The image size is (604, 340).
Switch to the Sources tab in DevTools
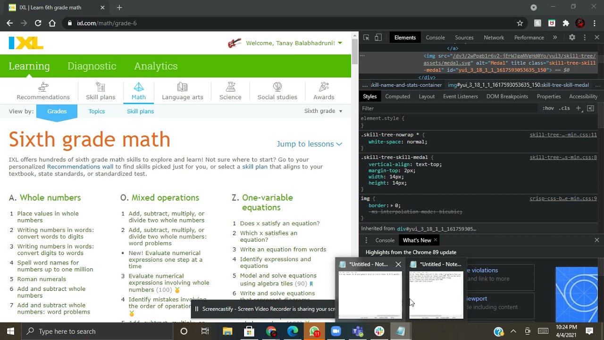(x=464, y=37)
